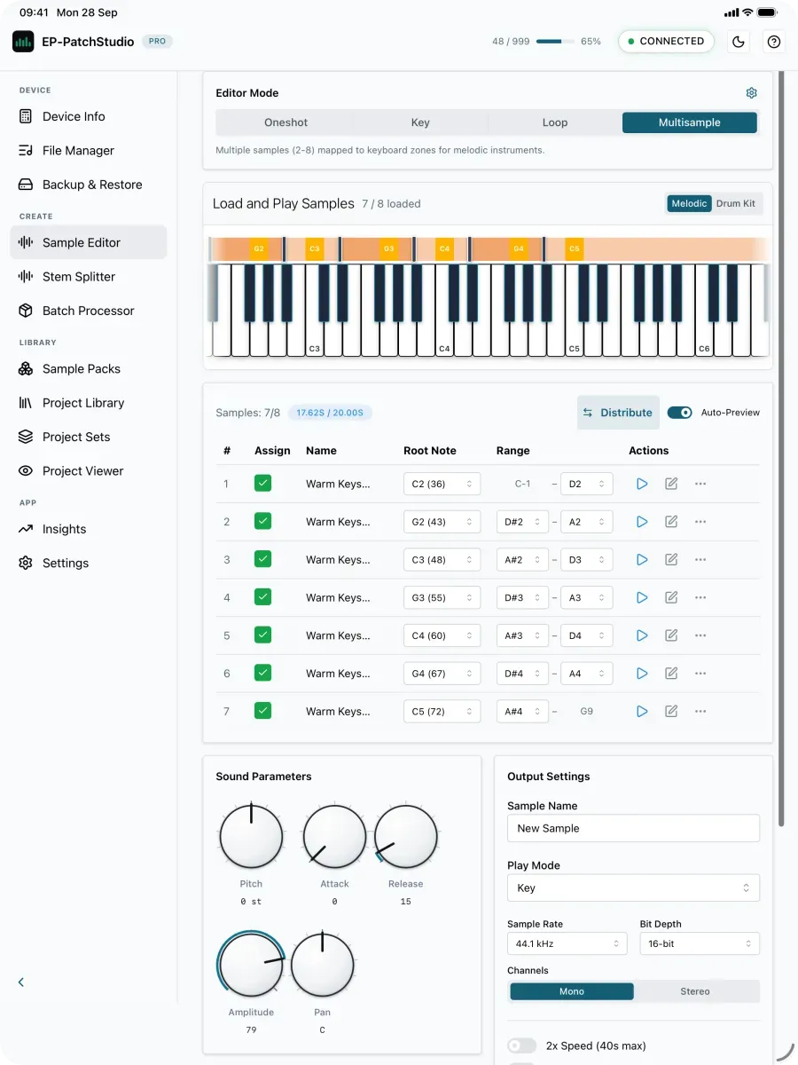
Task: Uncheck Assign checkbox for sample 4
Action: coord(262,596)
